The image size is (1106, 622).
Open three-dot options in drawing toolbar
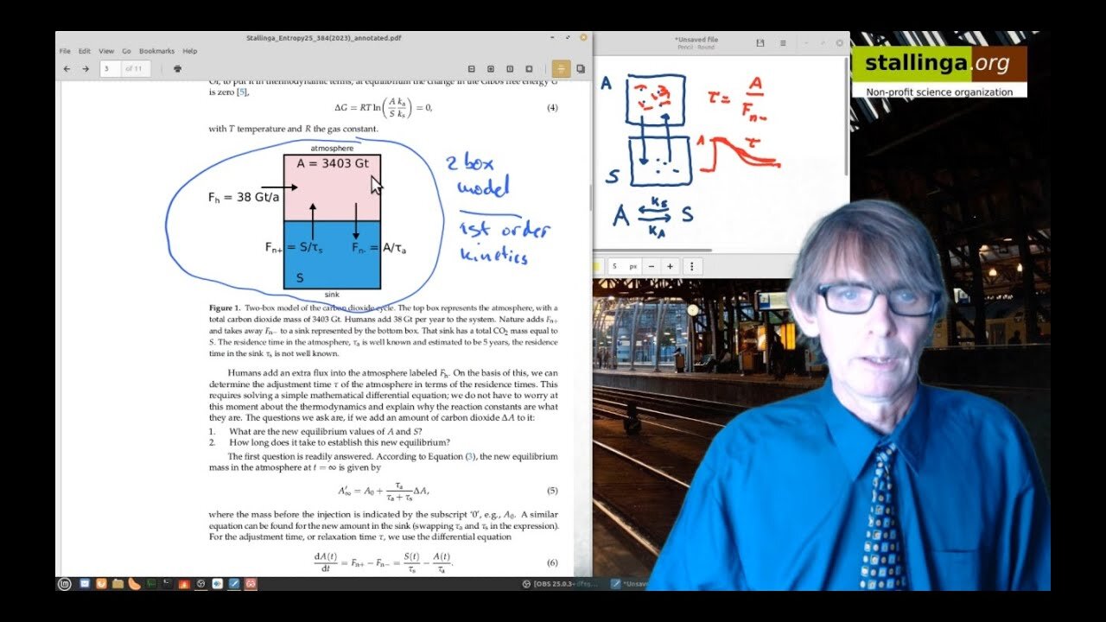point(692,267)
